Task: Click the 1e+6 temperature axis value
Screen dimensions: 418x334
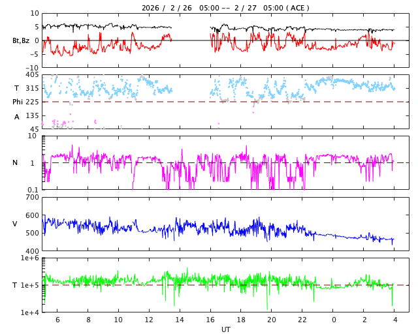Action: (29, 259)
